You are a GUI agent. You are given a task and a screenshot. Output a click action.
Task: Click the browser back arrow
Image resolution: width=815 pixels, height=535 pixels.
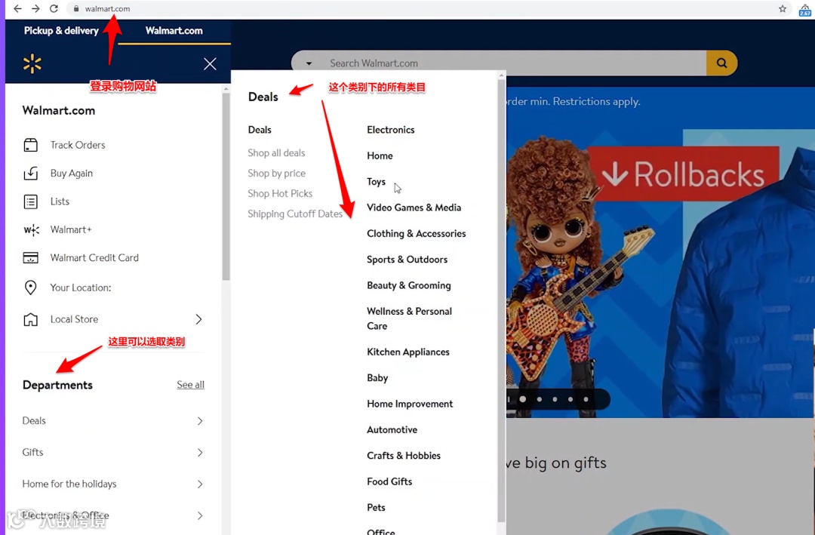[x=17, y=8]
